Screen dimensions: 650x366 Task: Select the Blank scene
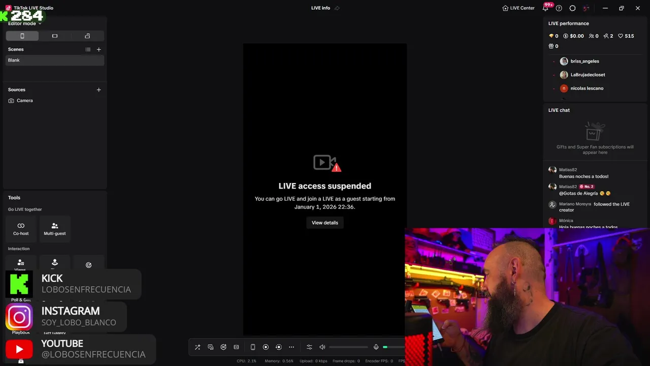pyautogui.click(x=55, y=60)
